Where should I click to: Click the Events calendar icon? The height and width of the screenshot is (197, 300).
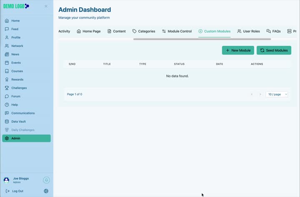pyautogui.click(x=7, y=63)
